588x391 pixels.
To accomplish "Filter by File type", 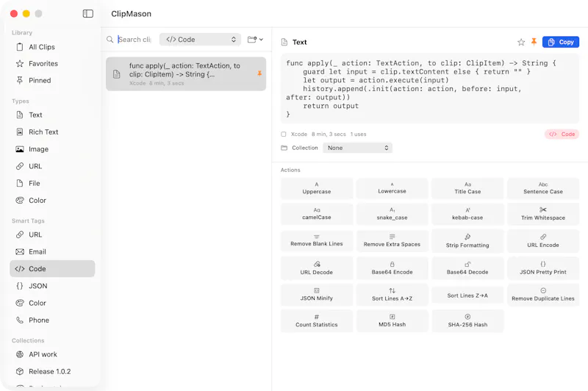I will click(x=52, y=183).
